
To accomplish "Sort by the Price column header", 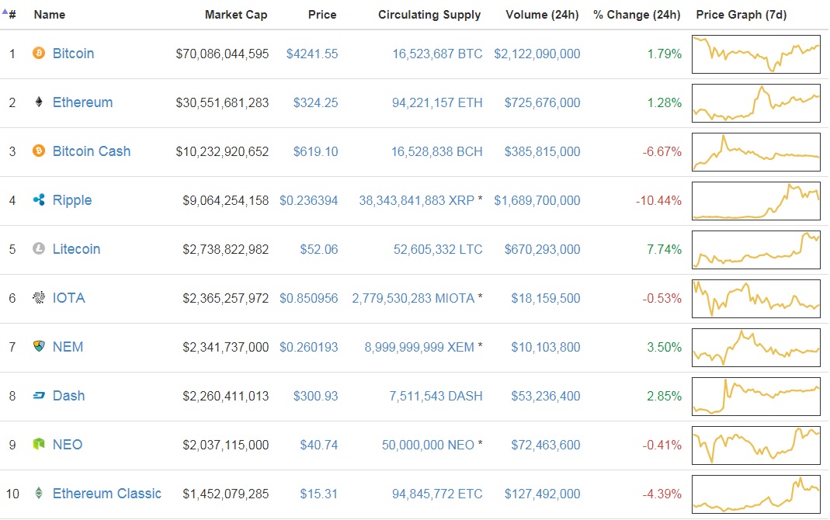I will click(x=322, y=15).
